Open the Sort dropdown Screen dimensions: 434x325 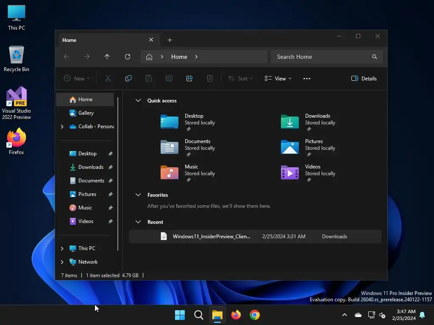point(240,78)
